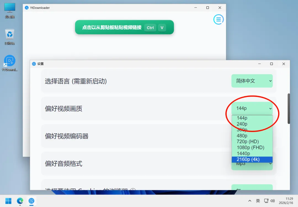
Task: Click the YtDownloader taskbar icon
Action: coord(31,201)
